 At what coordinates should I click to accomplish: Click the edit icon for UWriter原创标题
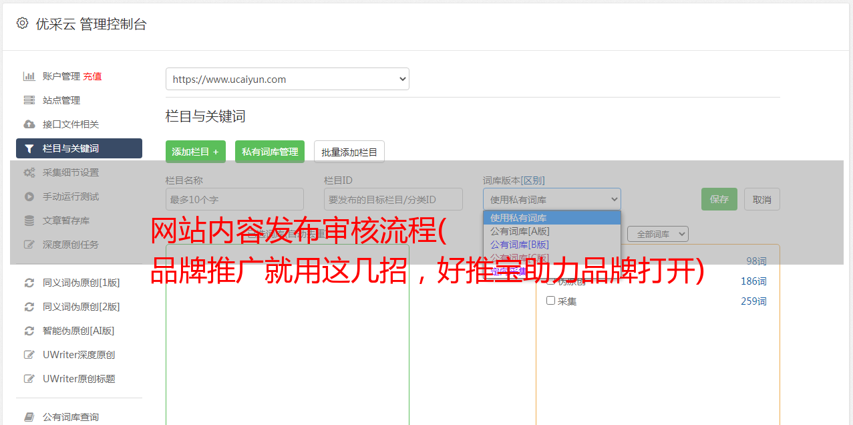29,379
